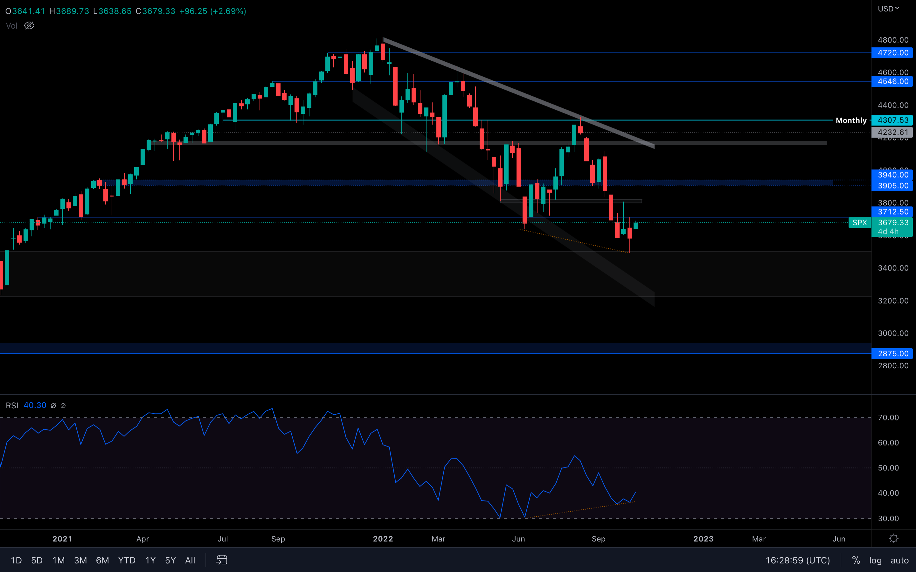Viewport: 916px width, 572px height.
Task: Select the 2875.00 horizontal line label
Action: pyautogui.click(x=892, y=353)
